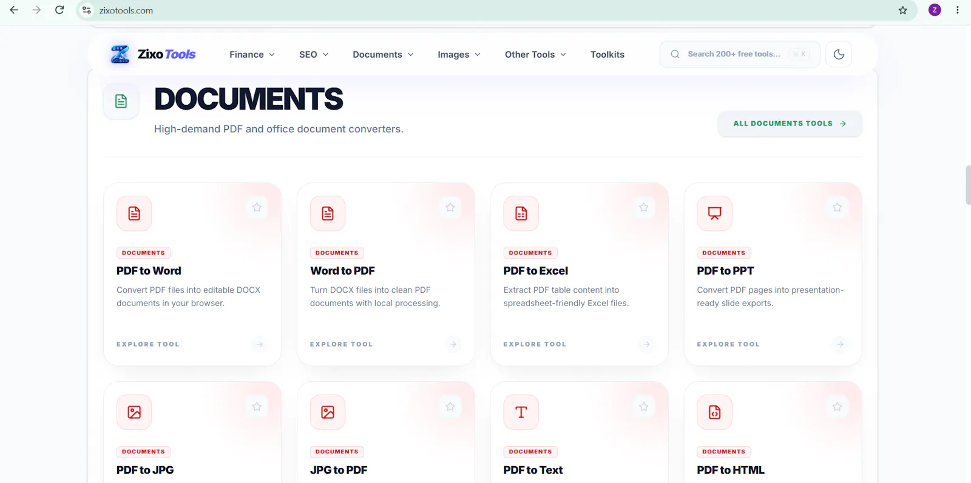The height and width of the screenshot is (483, 971).
Task: Open the browser profile avatar
Action: click(x=935, y=10)
